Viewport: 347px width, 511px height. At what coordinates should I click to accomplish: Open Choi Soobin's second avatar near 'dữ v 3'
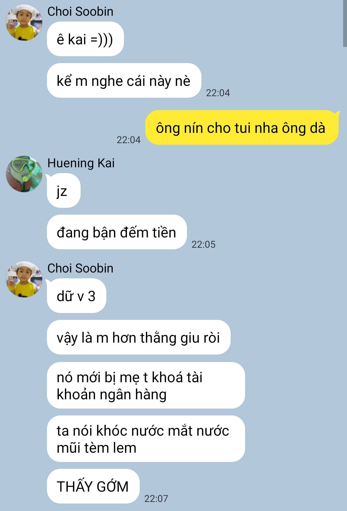coord(24,279)
